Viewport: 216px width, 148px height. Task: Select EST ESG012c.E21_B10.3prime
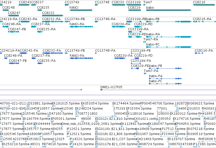tap(115, 119)
